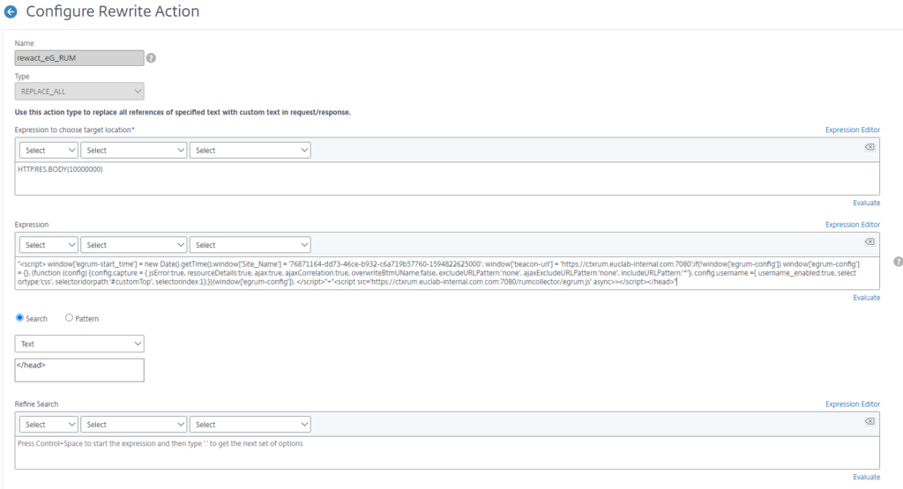Click the Name field containing rewact_eG_RUM

(79, 58)
